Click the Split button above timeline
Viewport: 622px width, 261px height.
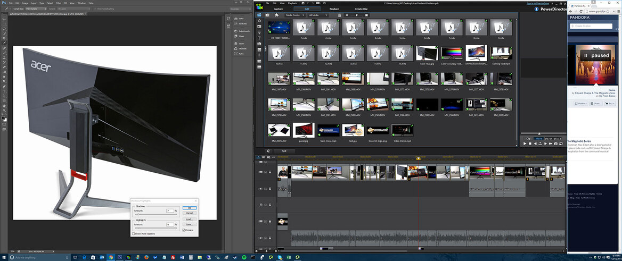284,151
